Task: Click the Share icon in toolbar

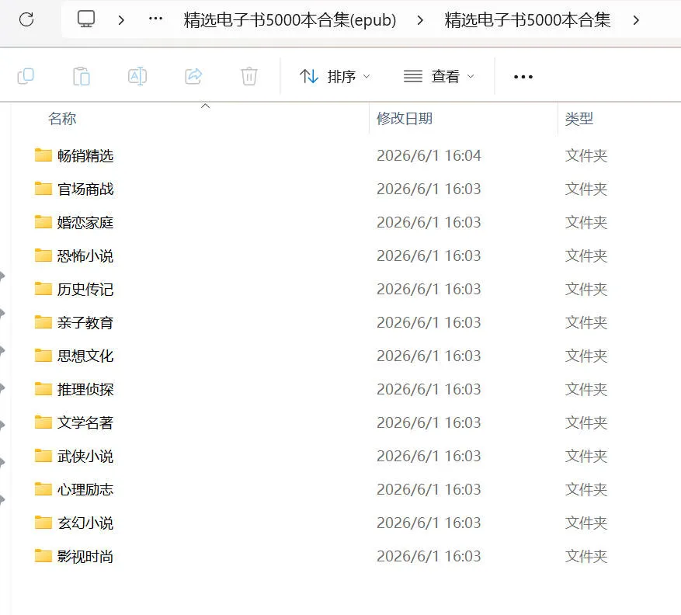Action: (x=193, y=76)
